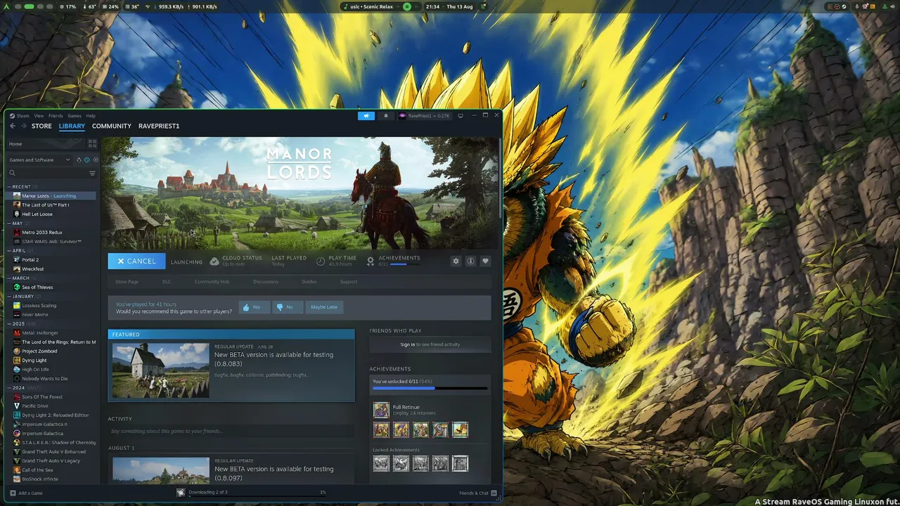Choose Maybe Later for recommendation

(x=324, y=307)
